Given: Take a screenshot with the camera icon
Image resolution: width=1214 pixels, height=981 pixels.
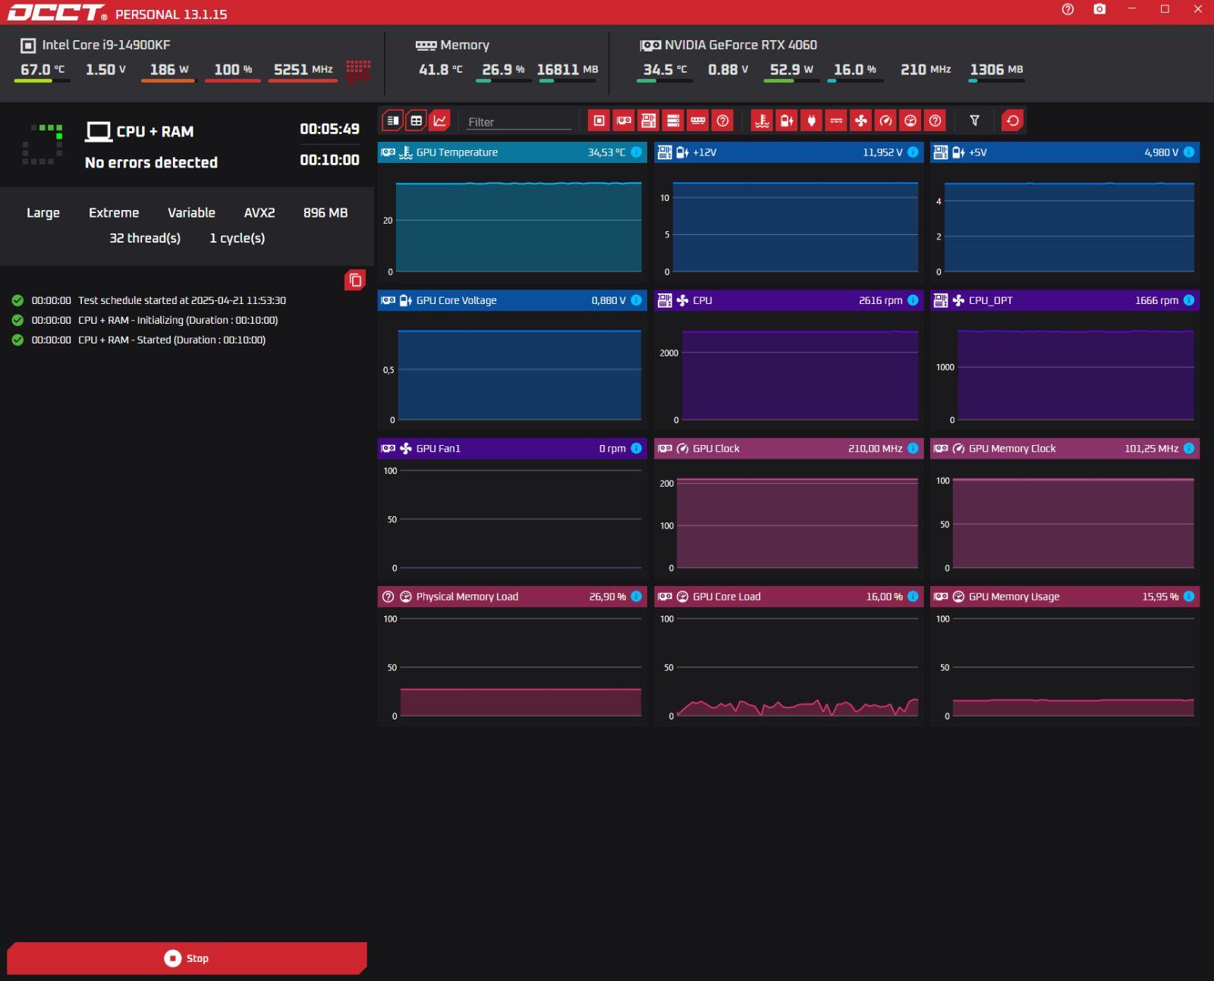Looking at the screenshot, I should coord(1099,10).
